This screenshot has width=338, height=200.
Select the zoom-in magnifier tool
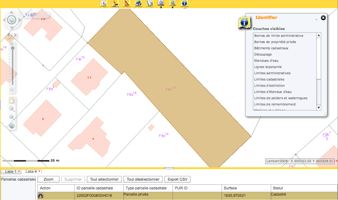[12, 109]
